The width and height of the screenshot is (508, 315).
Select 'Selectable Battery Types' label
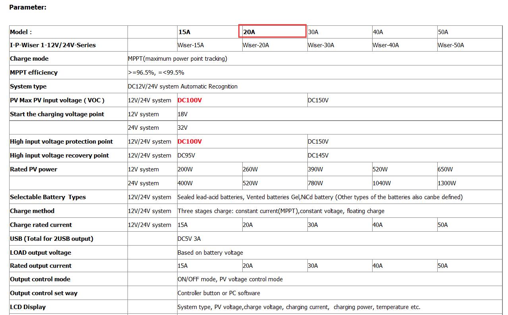[48, 197]
